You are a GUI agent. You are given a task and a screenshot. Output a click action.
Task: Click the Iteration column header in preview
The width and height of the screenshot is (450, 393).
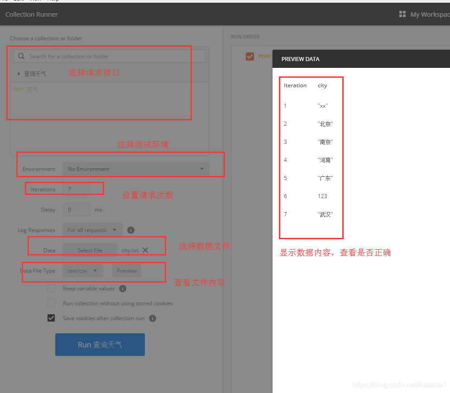[295, 85]
